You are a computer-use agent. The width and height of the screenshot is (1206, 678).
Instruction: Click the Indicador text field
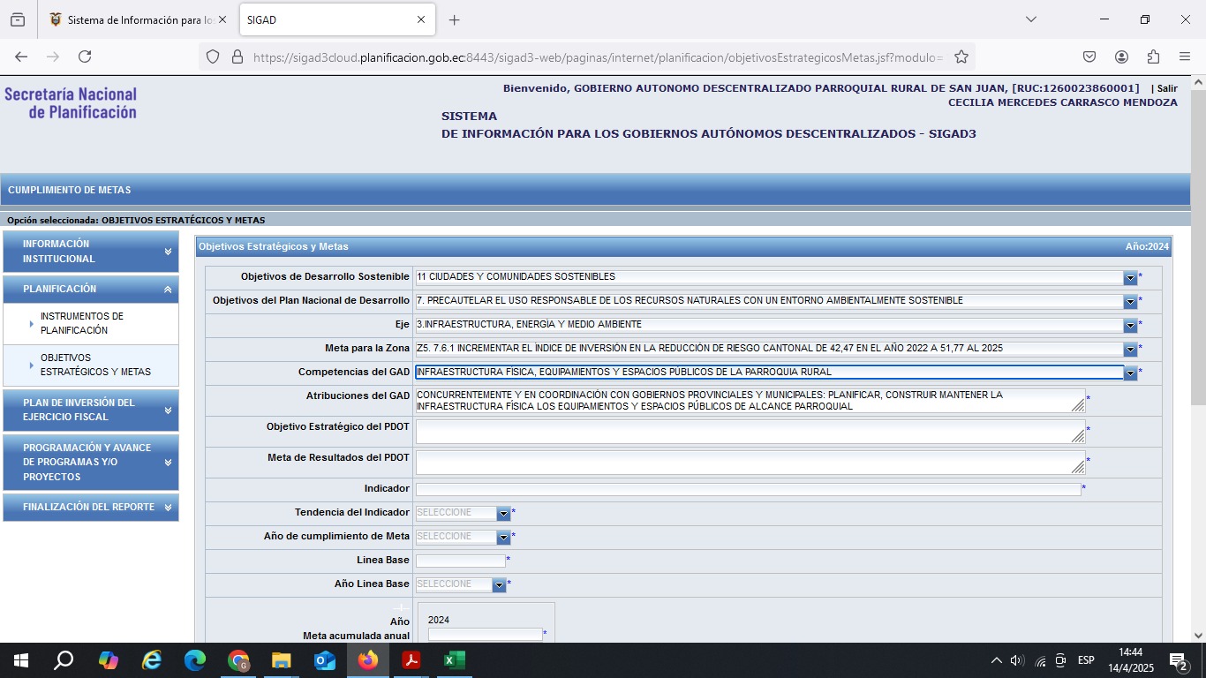click(x=748, y=489)
